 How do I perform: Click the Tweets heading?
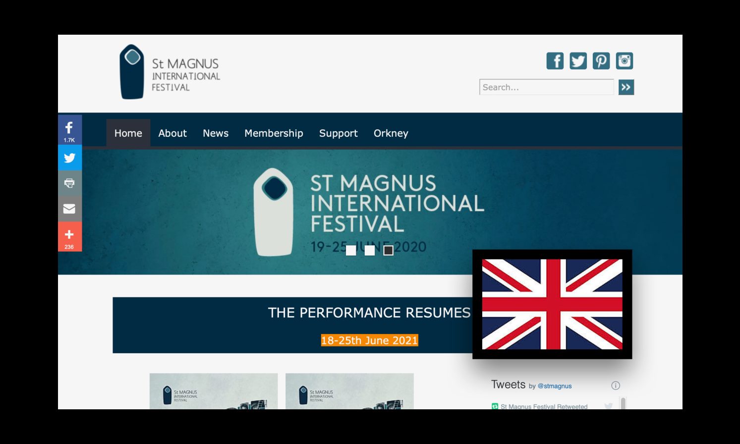click(508, 385)
